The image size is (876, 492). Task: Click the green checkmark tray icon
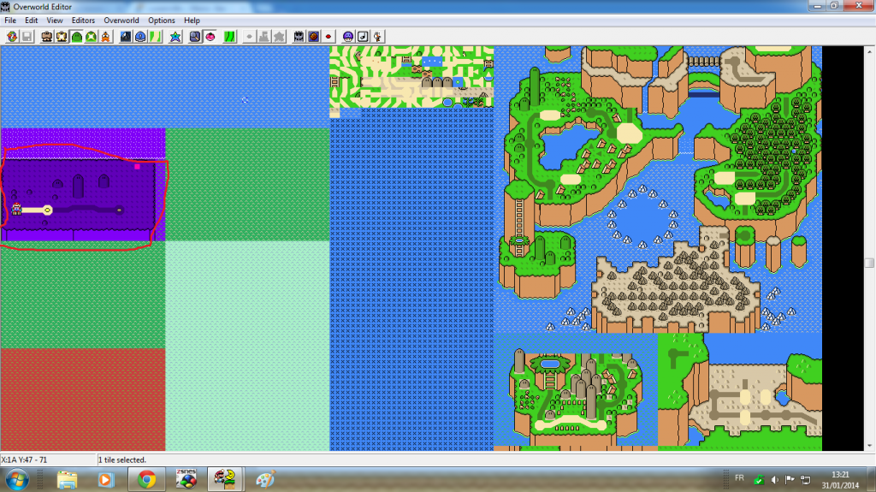(x=759, y=480)
